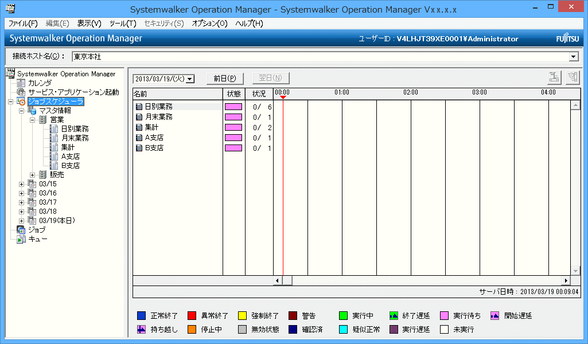Click the 状態 column header

pyautogui.click(x=234, y=93)
